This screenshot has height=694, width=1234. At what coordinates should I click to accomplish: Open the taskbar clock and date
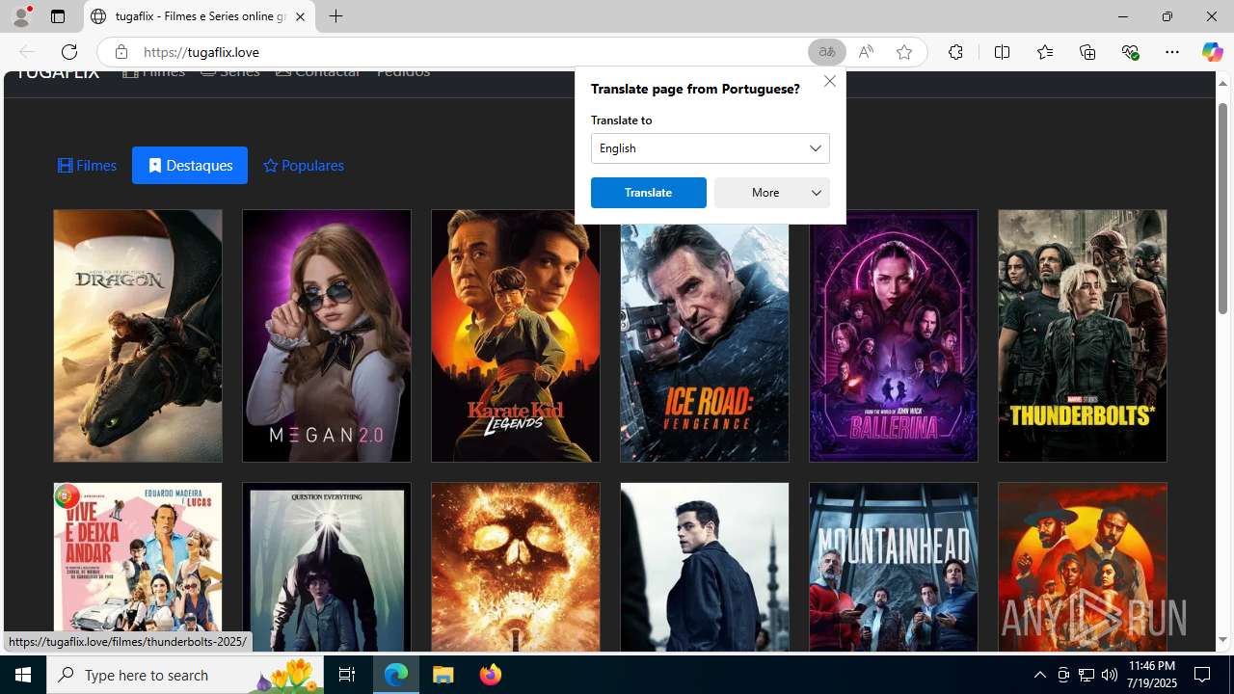1151,675
